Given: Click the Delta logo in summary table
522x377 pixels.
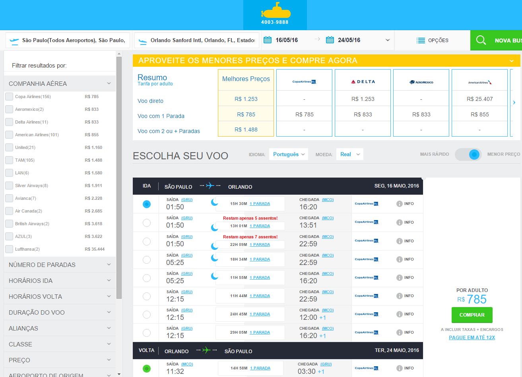Looking at the screenshot, I should click(x=363, y=81).
